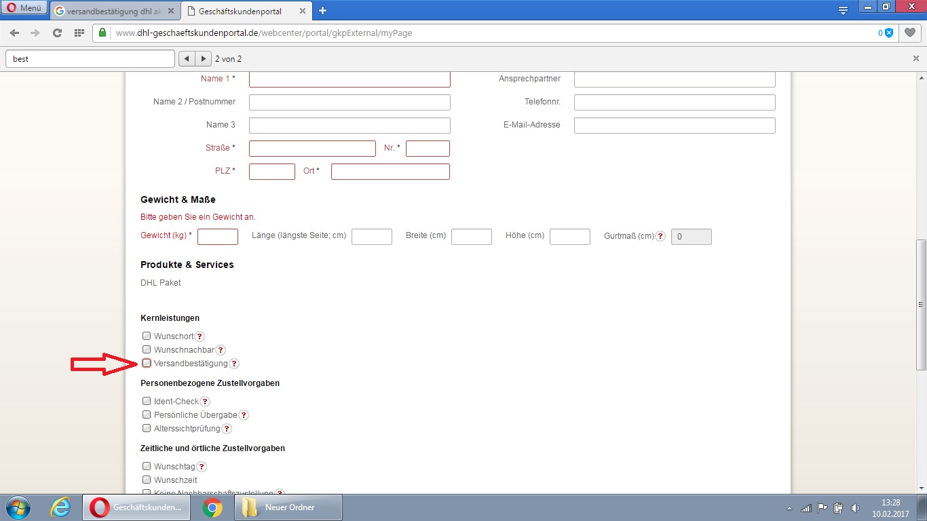Show help for Ident-Check
This screenshot has width=927, height=521.
[x=205, y=402]
